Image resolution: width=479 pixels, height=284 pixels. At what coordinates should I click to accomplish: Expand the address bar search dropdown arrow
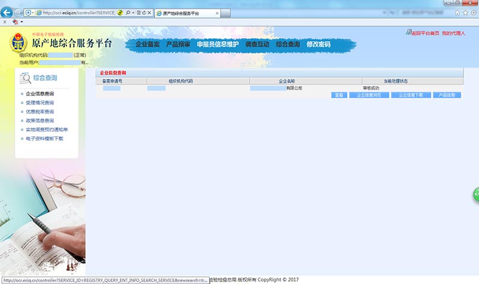(x=134, y=13)
